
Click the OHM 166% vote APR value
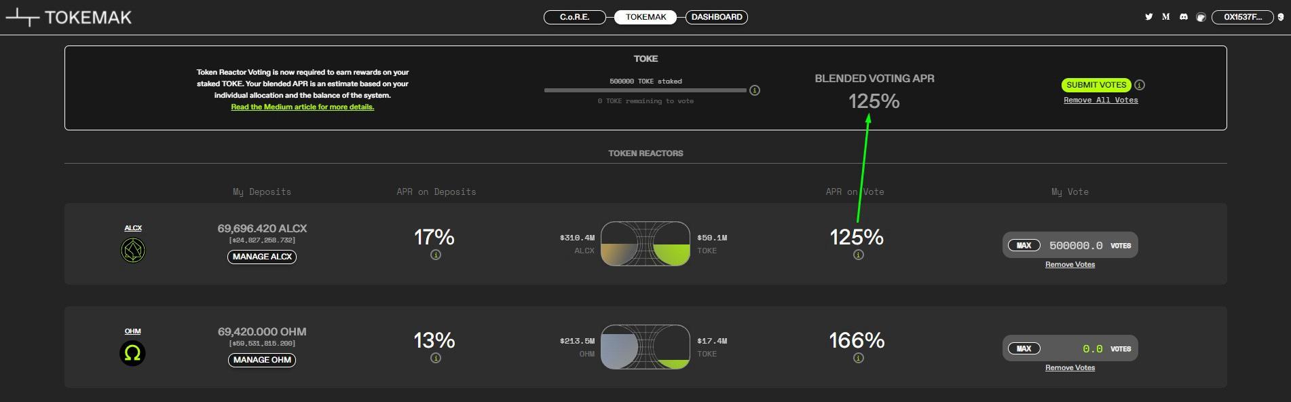tap(857, 340)
